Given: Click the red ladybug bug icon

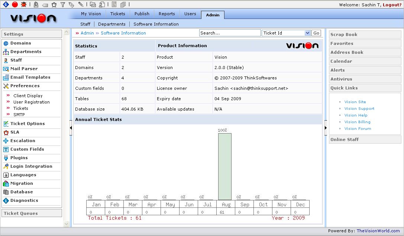Looking at the screenshot, I should 24,4.
